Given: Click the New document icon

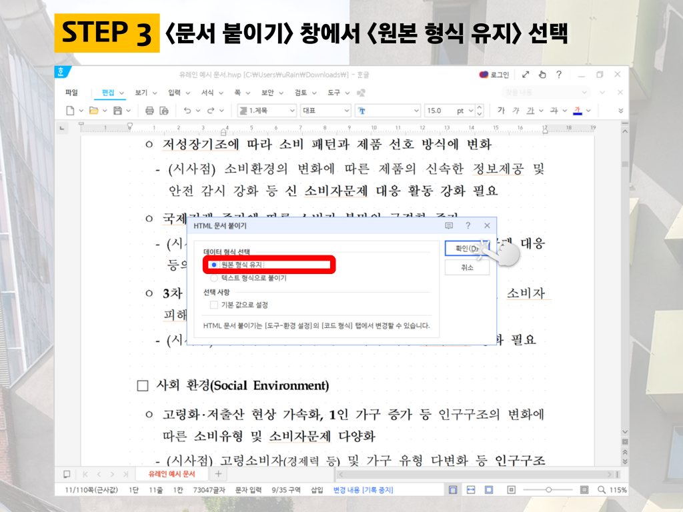Looking at the screenshot, I should pos(70,111).
